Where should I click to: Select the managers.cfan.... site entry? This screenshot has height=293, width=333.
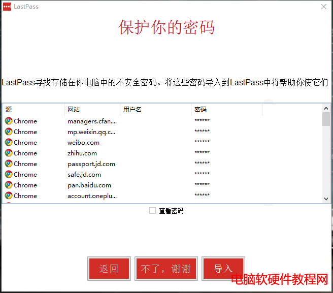pos(92,121)
